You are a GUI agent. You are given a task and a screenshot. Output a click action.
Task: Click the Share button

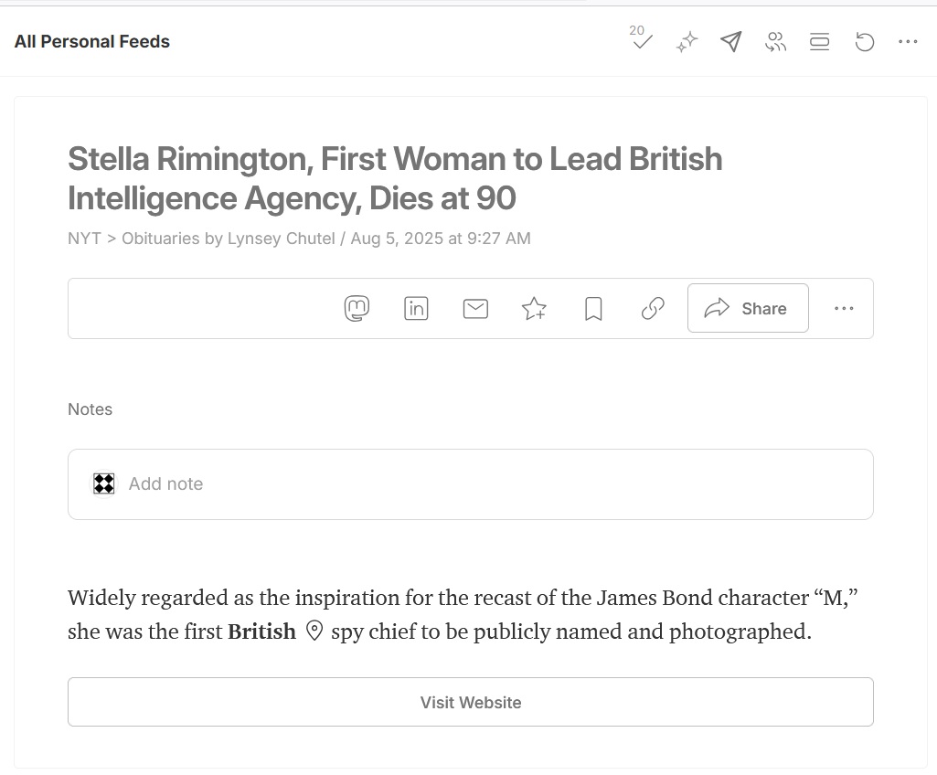(x=747, y=309)
